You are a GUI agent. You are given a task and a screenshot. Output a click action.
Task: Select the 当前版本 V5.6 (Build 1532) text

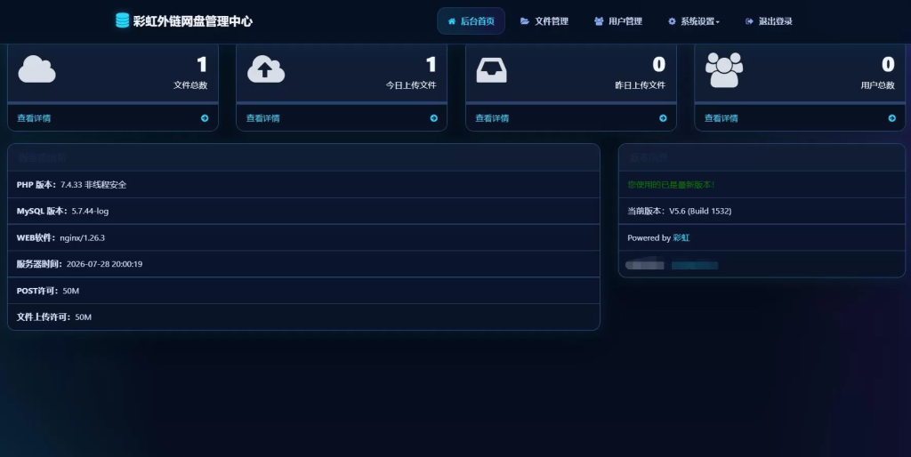click(679, 212)
